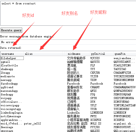The height and width of the screenshot is (132, 136).
Task: Select the 'voipapp' username cell
Action: (12, 98)
